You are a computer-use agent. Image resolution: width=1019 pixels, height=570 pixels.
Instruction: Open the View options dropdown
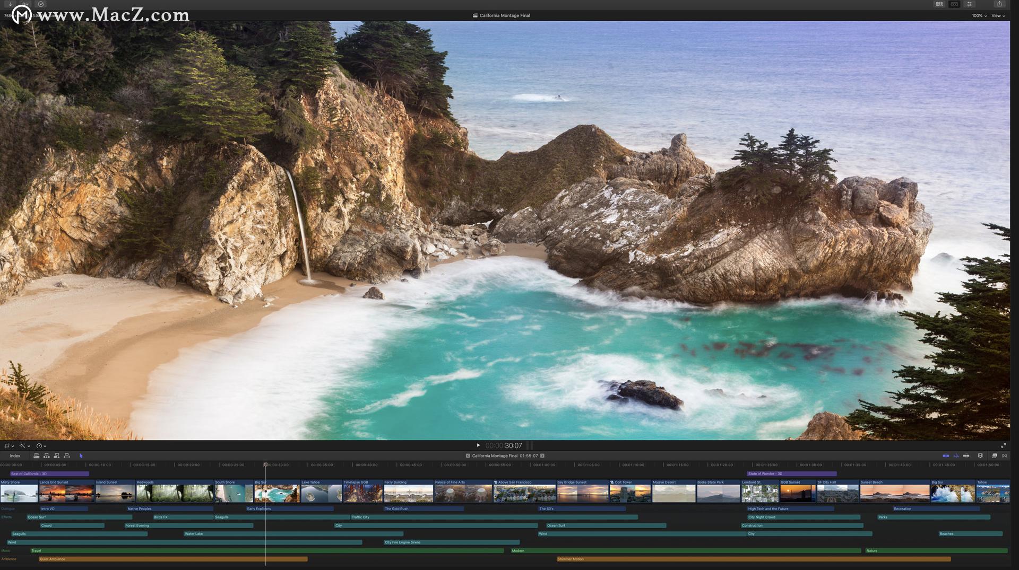tap(998, 16)
